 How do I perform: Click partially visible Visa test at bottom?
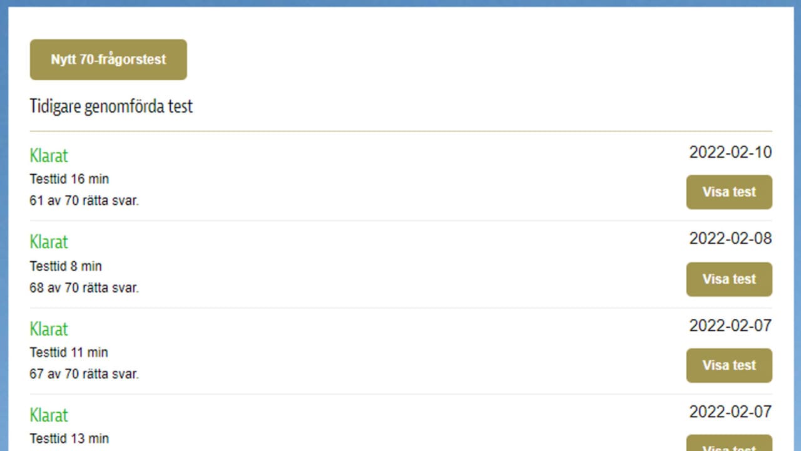(729, 443)
